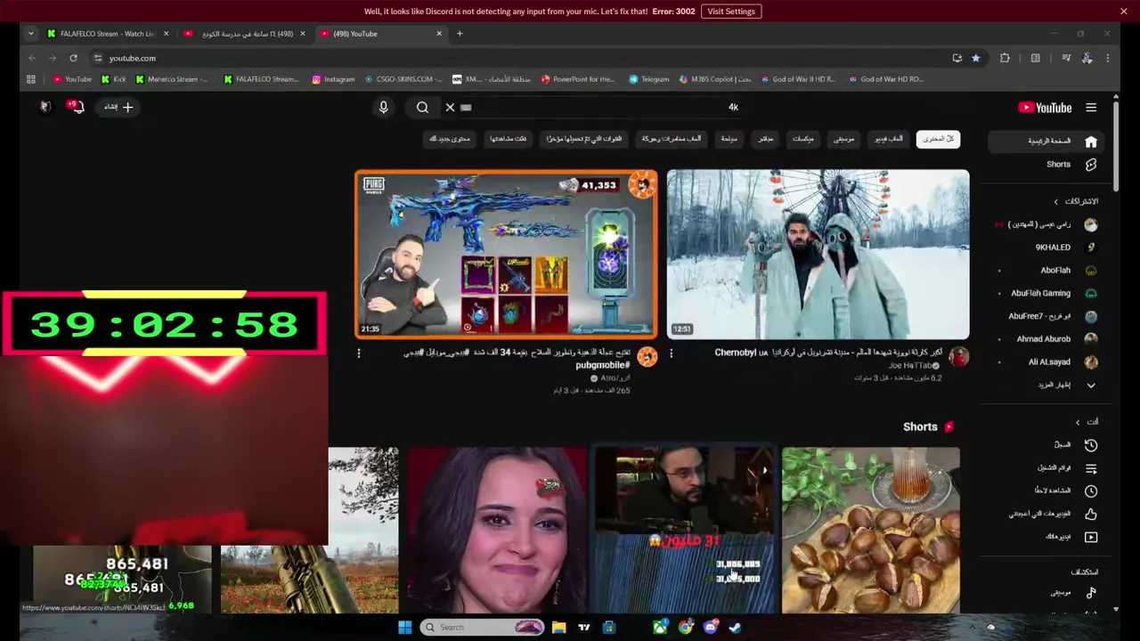1140x641 pixels.
Task: Play the Chernobyl snow video thumbnail
Action: [818, 255]
